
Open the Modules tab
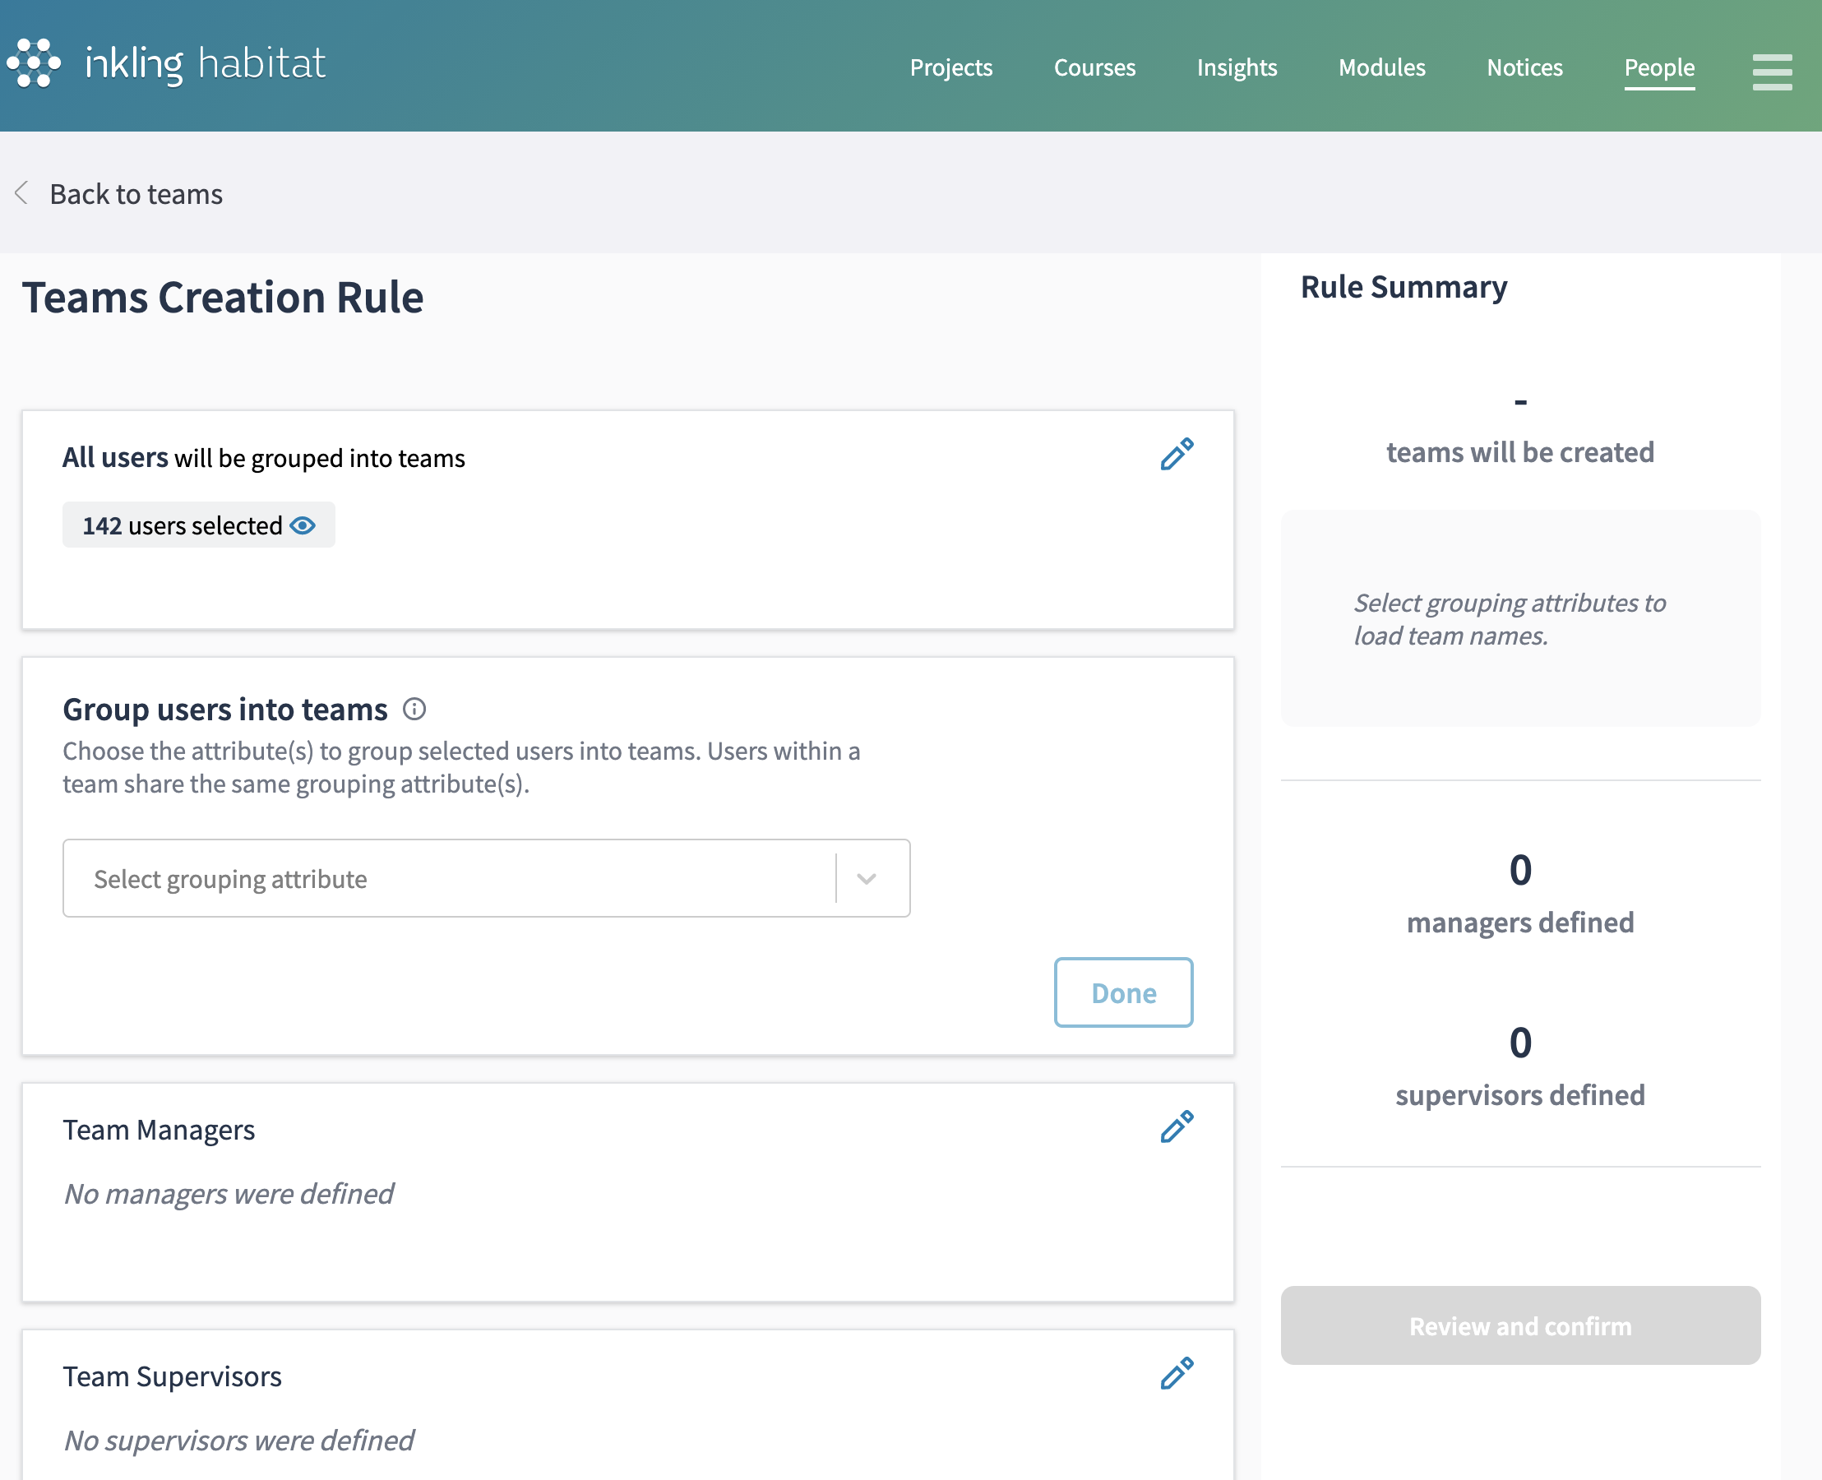coord(1381,67)
